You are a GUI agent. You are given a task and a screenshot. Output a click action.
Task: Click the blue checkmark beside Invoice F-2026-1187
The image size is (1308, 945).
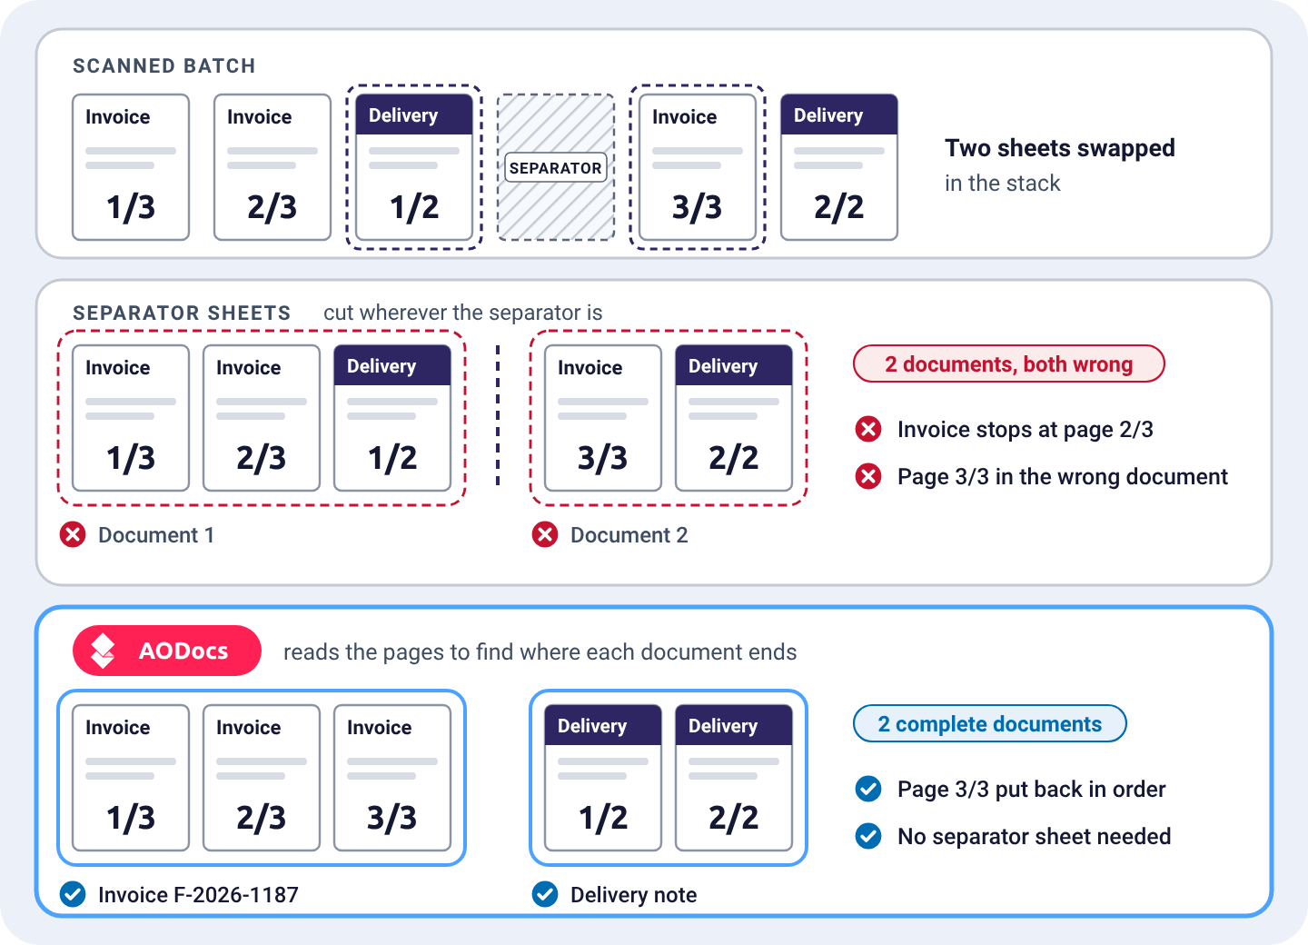click(x=73, y=894)
